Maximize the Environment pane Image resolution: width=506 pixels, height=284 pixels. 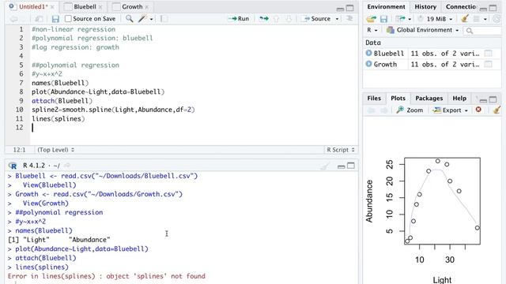coord(493,8)
